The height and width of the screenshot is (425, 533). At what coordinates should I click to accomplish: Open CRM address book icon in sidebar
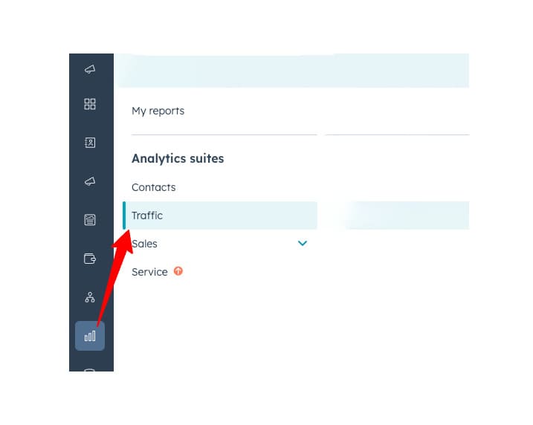(x=90, y=143)
